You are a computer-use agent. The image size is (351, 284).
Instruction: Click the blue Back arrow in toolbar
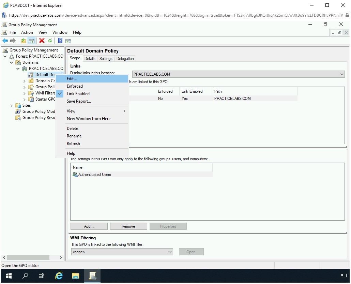coord(5,41)
